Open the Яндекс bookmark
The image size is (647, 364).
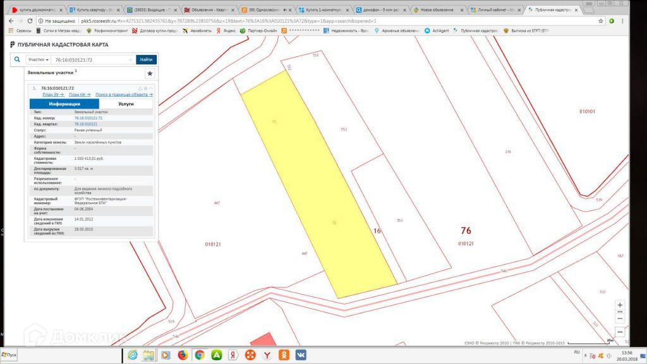click(x=226, y=30)
